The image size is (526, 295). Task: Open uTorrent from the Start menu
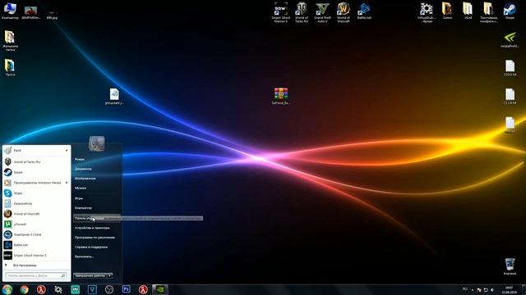coord(36,224)
